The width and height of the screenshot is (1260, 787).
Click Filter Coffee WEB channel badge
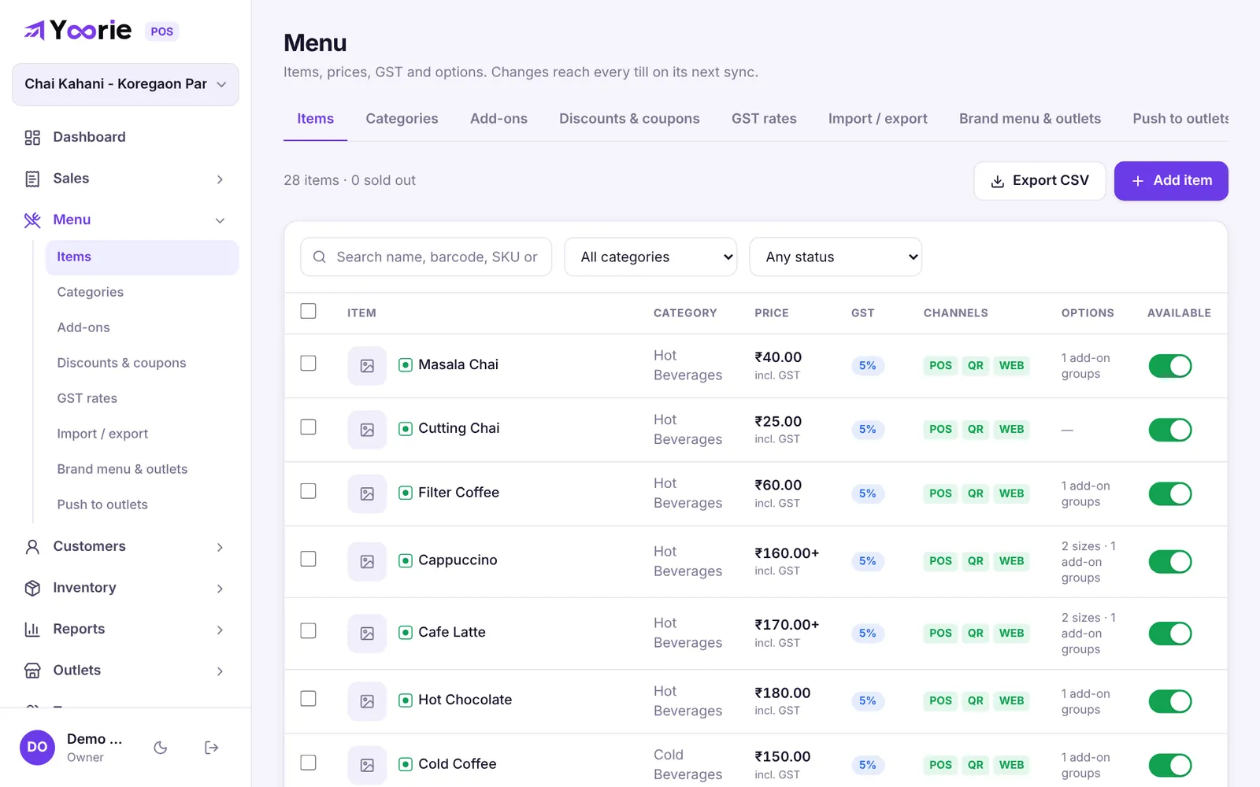(1012, 493)
